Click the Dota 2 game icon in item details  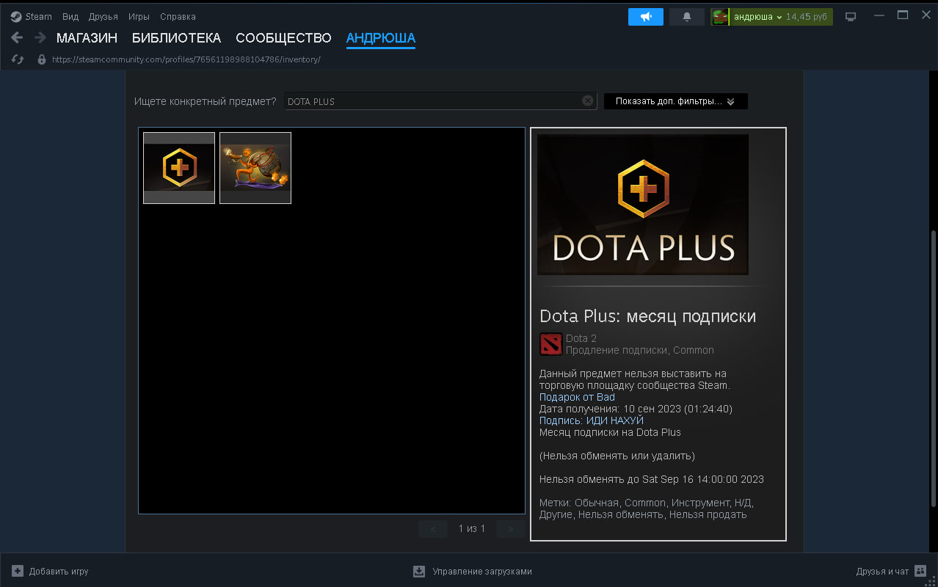[550, 344]
